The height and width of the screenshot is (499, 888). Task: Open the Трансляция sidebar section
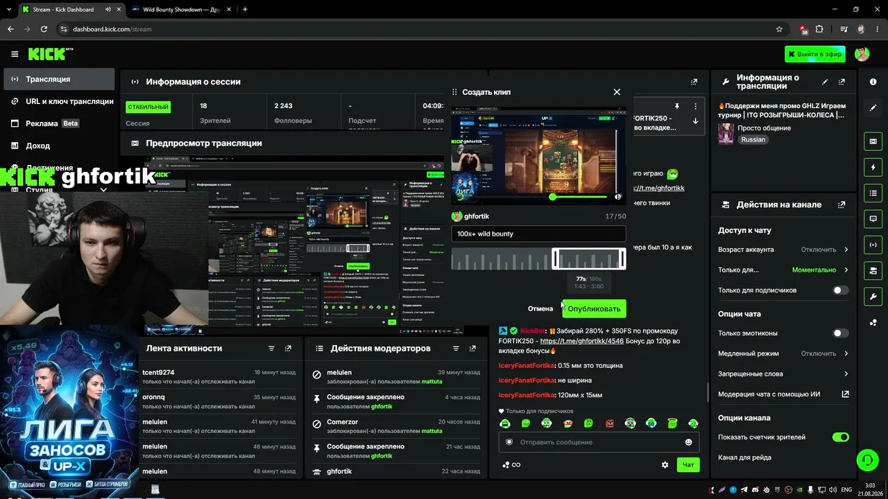click(59, 79)
